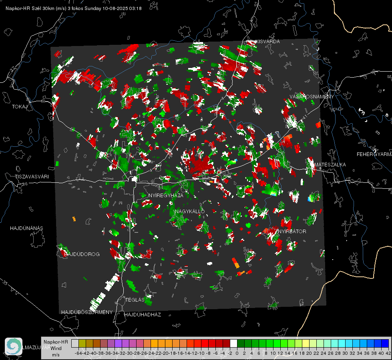This screenshot has height=360, width=392.
Task: Click the FEHÉRGYARMAT city label
Action: click(374, 154)
